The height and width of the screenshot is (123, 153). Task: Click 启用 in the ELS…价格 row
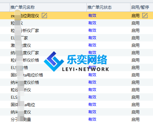click(x=136, y=67)
